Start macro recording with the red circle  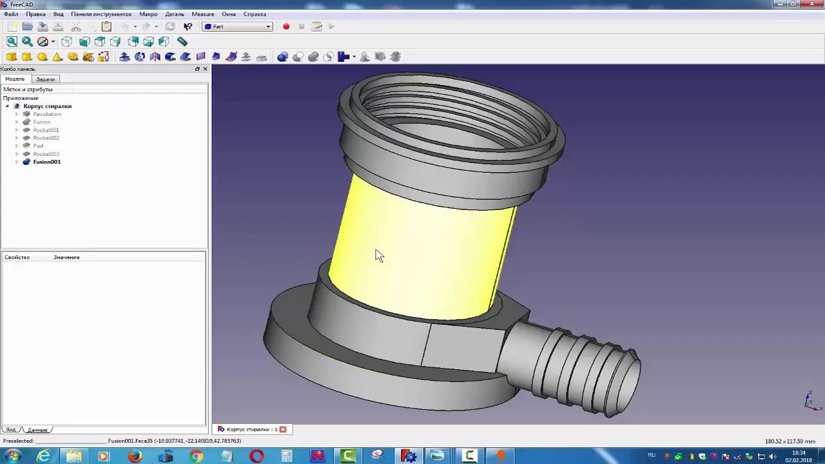point(286,26)
